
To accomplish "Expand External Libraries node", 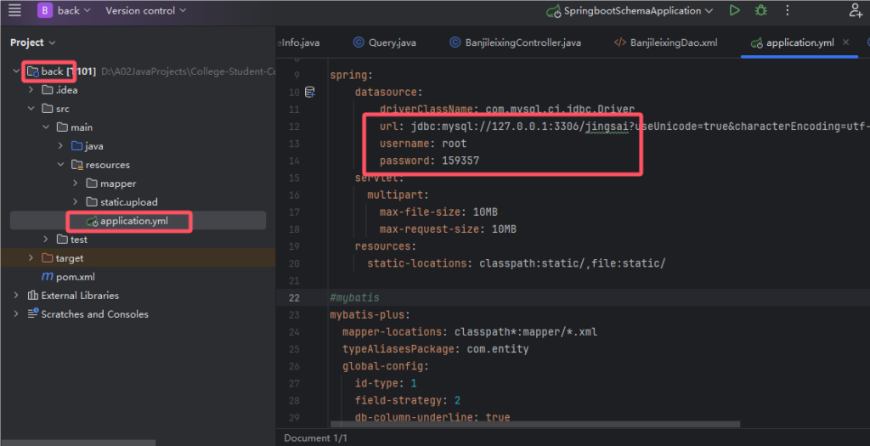I will (16, 295).
